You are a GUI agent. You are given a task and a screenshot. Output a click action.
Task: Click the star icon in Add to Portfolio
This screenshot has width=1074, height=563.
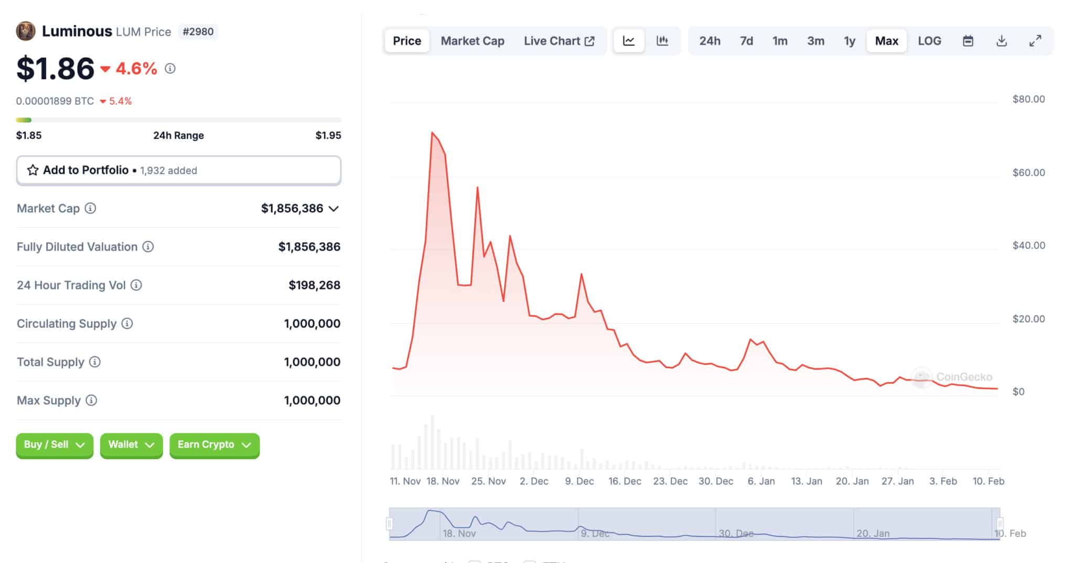tap(33, 170)
